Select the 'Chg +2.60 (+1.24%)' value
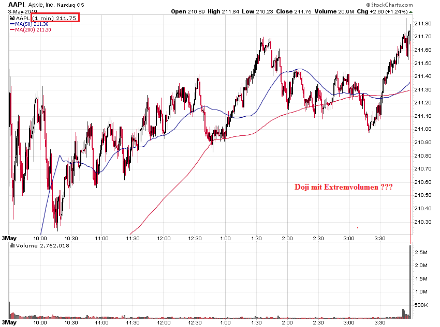The height and width of the screenshot is (327, 440). tap(382, 11)
